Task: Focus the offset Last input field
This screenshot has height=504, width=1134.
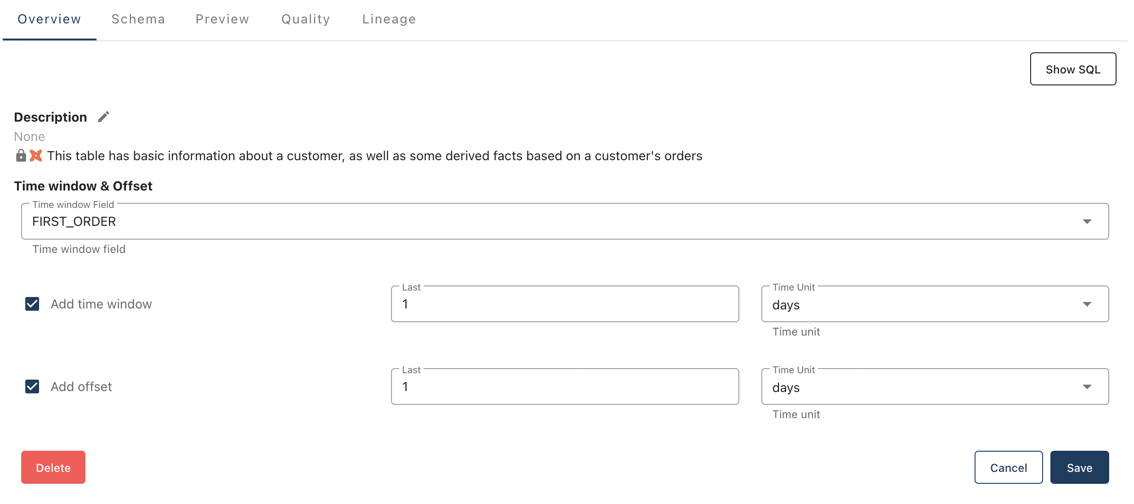Action: 564,387
